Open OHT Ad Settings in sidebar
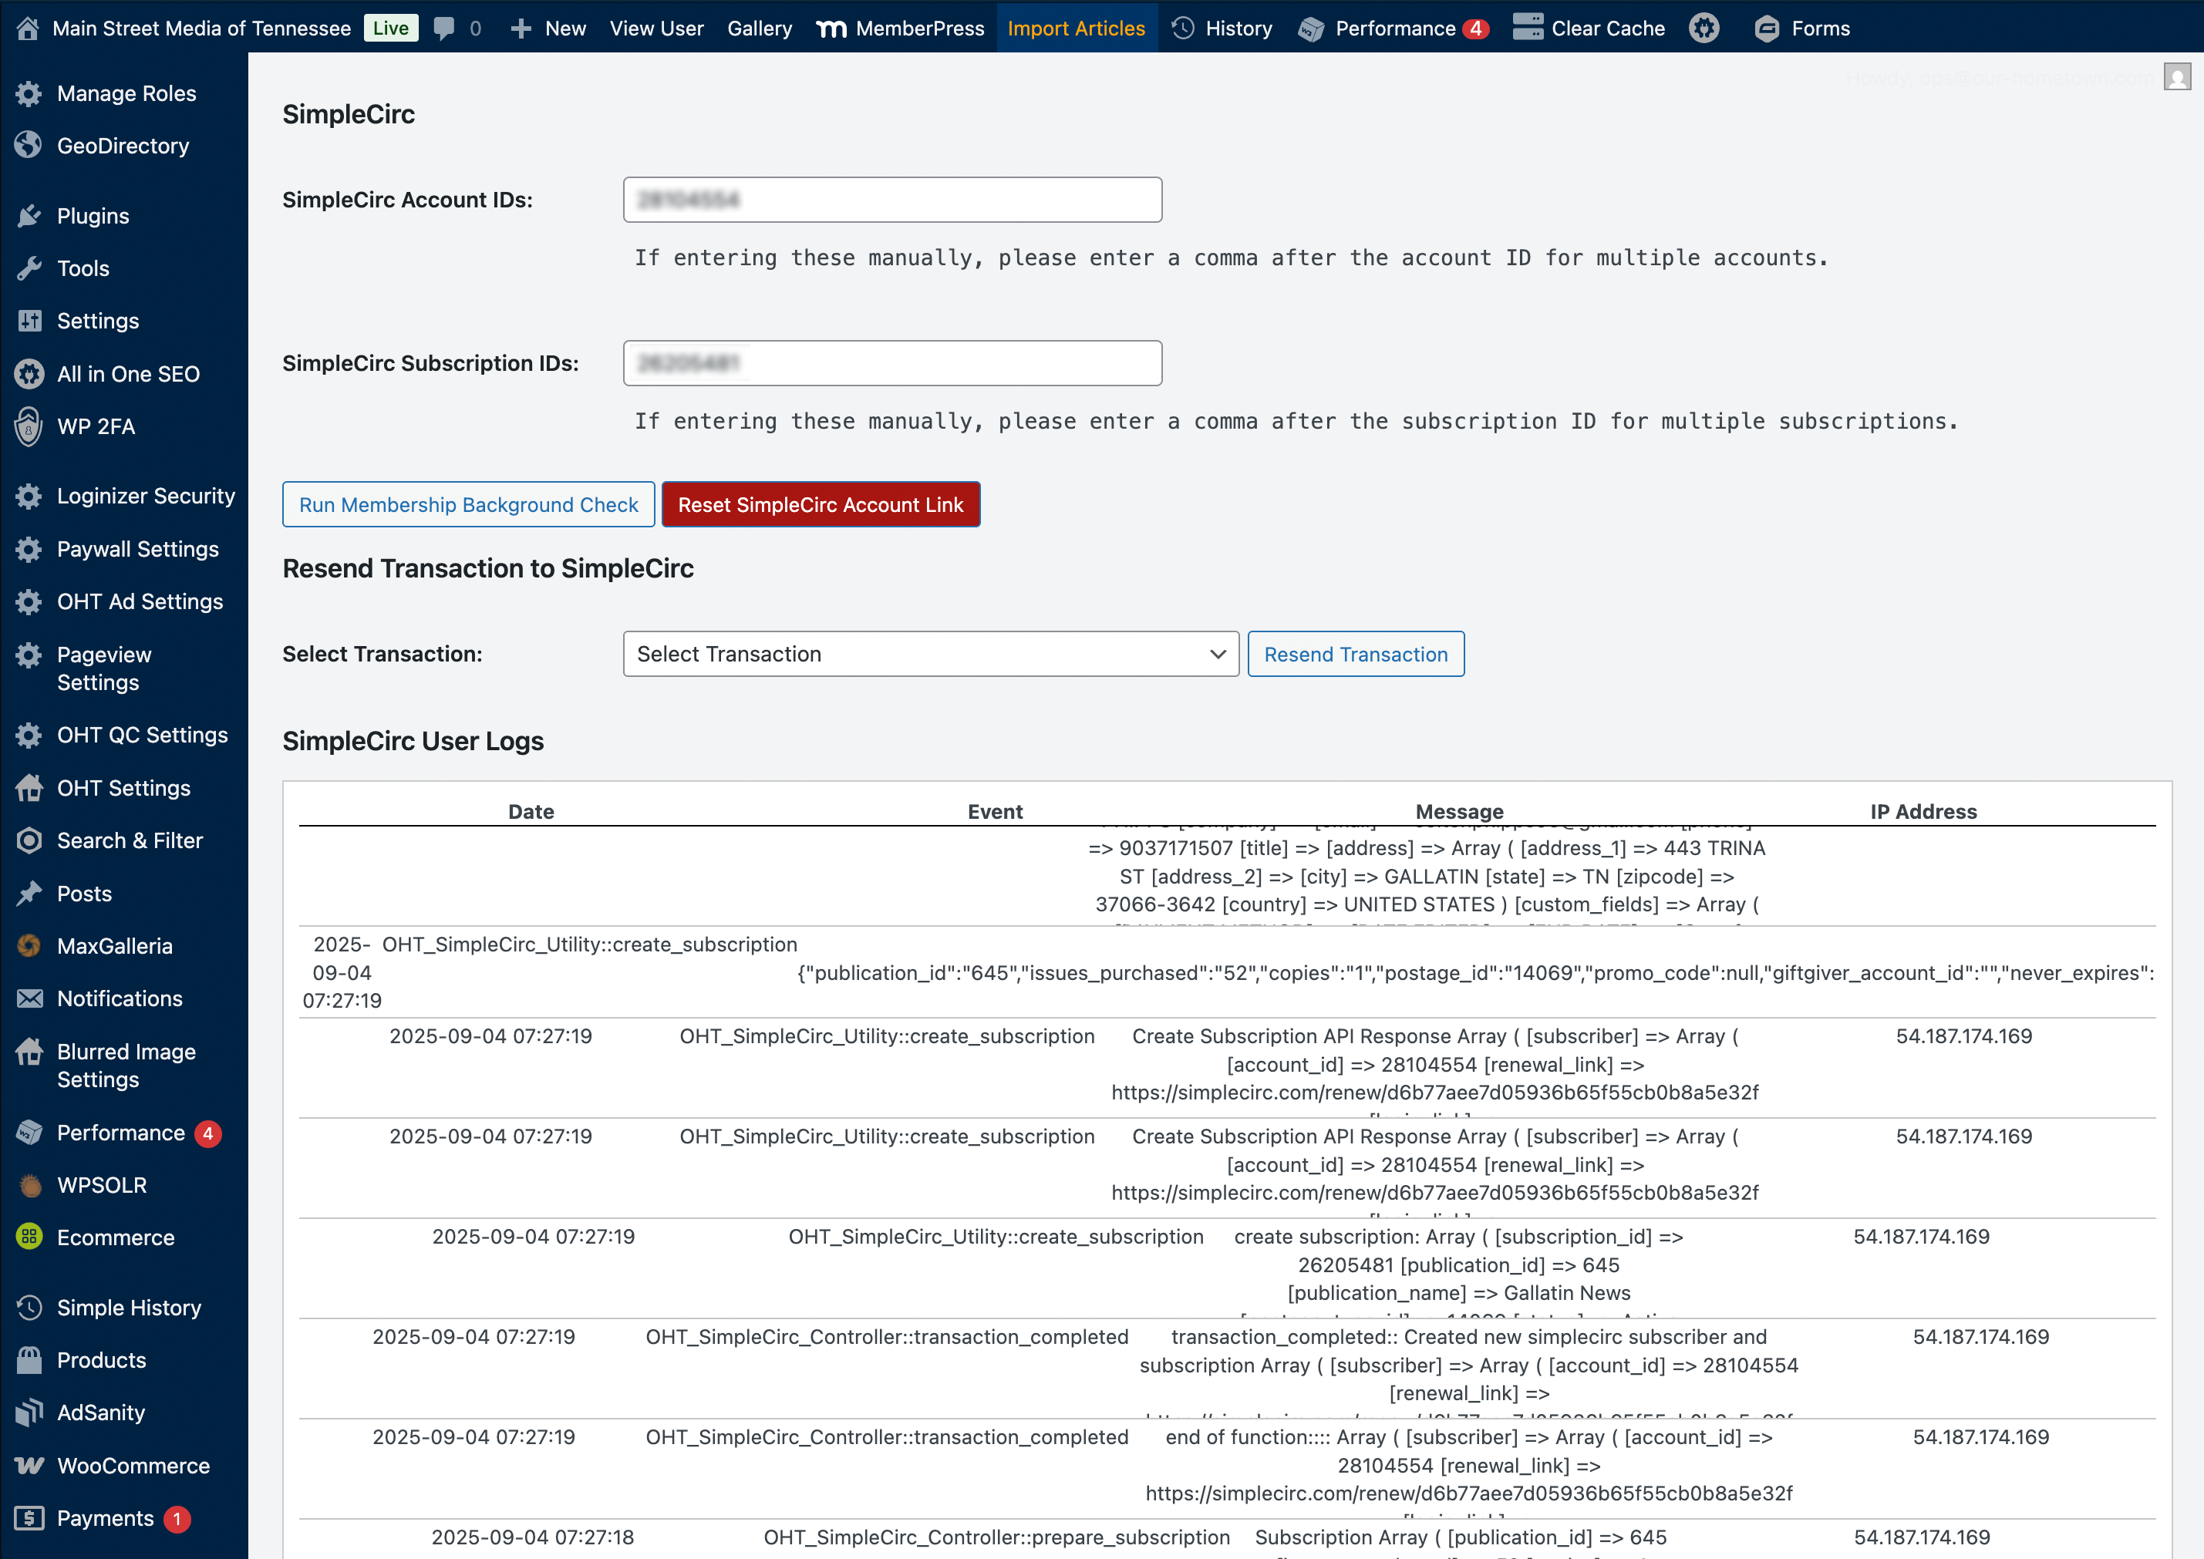 140,601
